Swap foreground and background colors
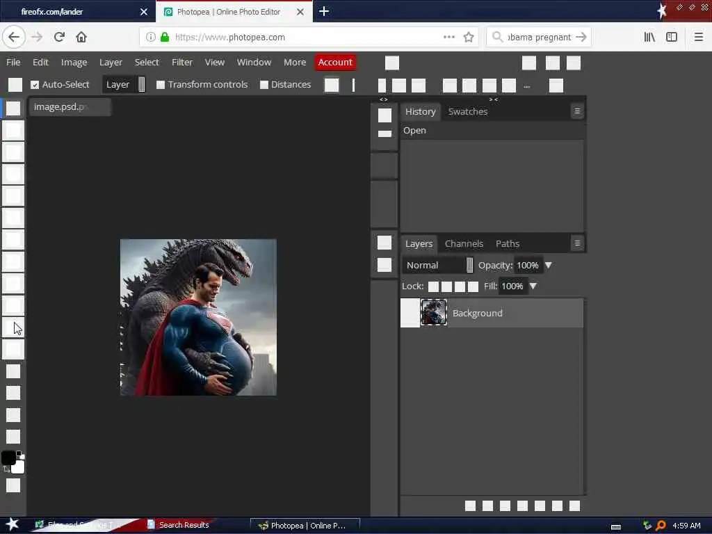 [6, 469]
